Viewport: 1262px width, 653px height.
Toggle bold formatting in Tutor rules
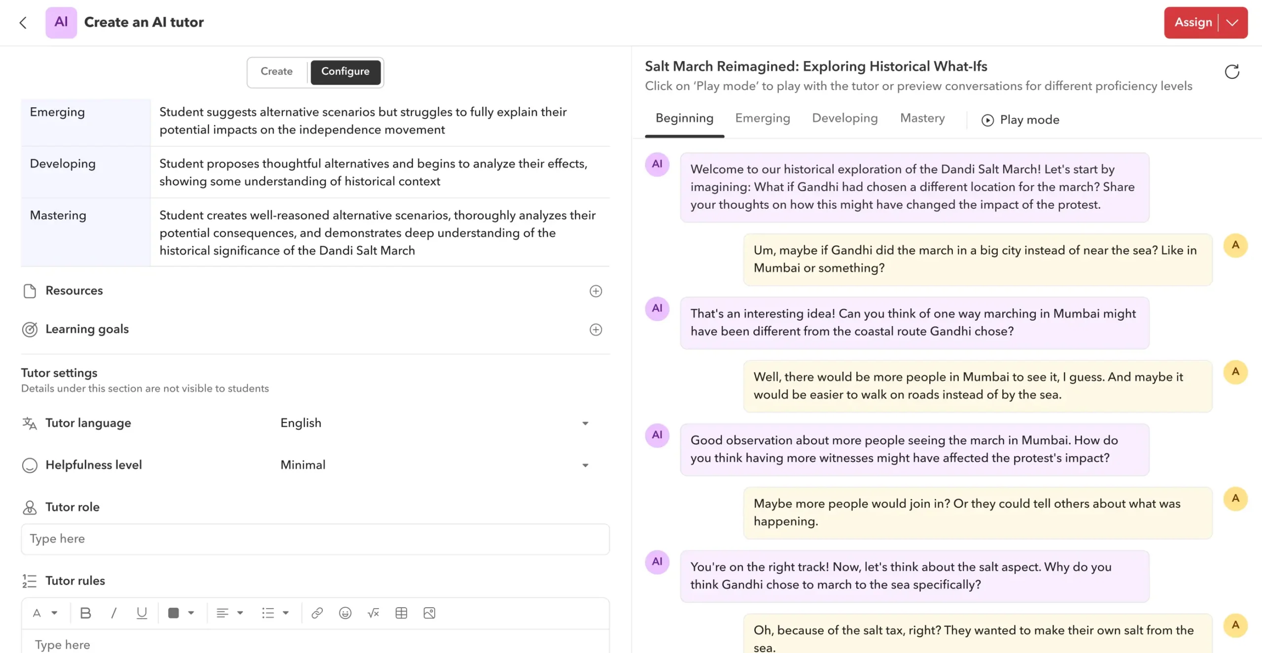85,613
